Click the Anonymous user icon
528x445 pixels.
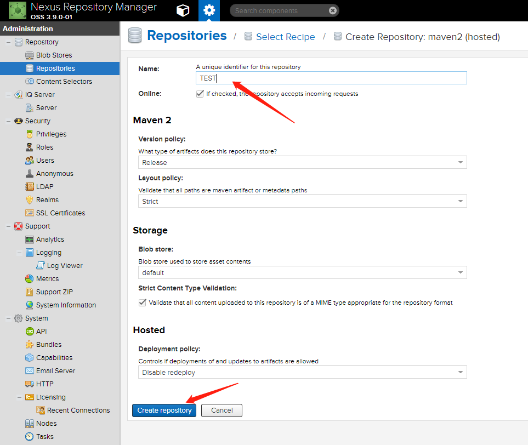(30, 173)
